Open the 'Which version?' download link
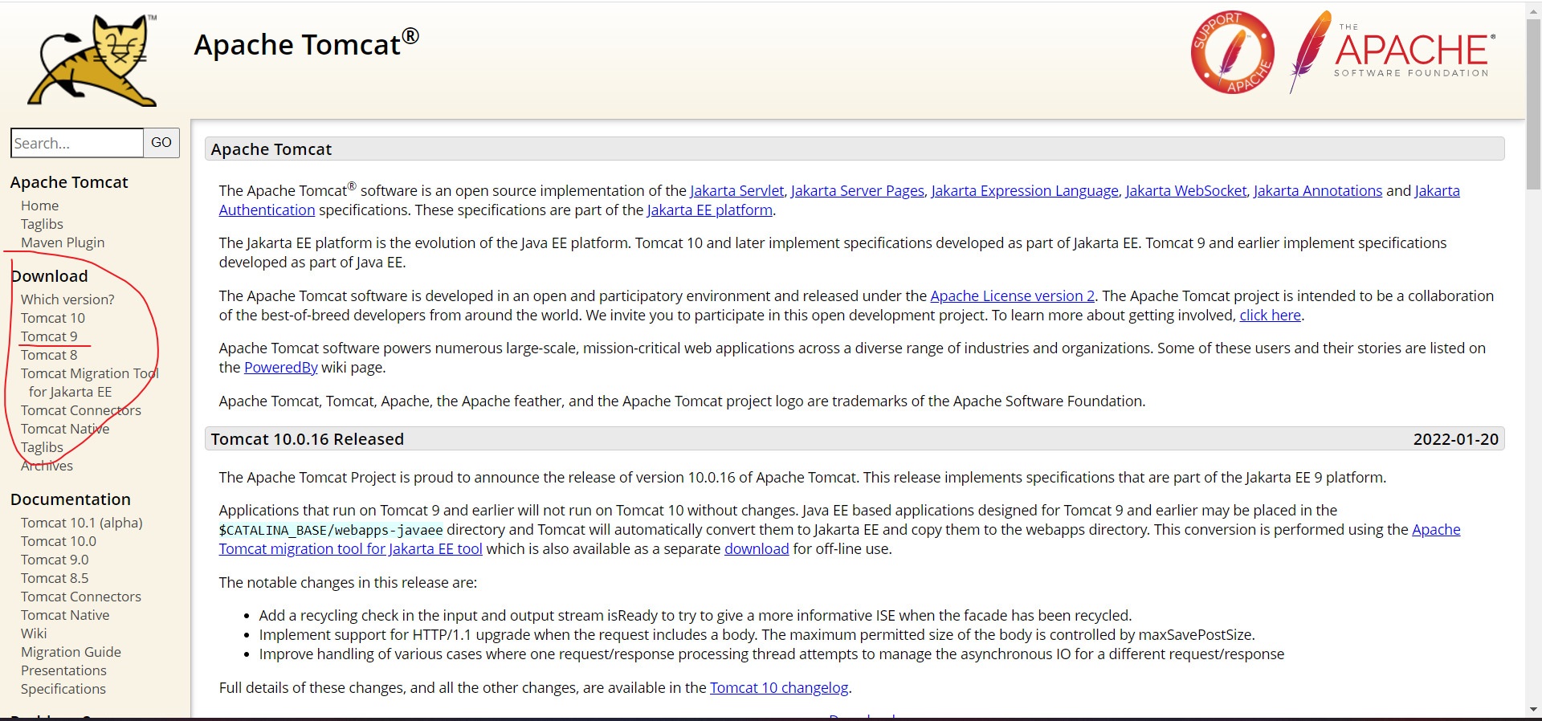The width and height of the screenshot is (1542, 721). 67,299
